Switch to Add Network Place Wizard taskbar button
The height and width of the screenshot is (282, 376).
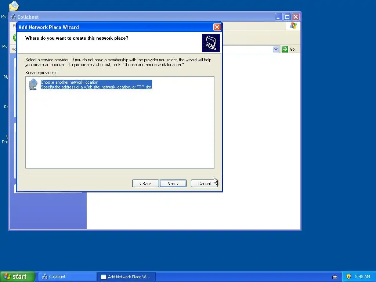coord(126,277)
